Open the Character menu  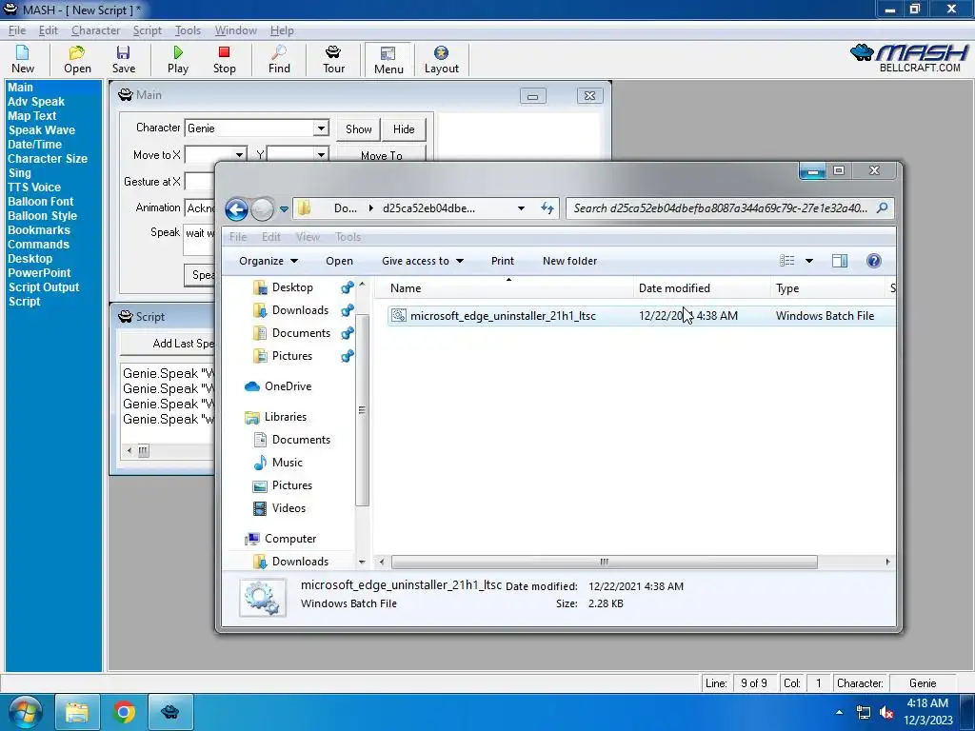tap(95, 30)
